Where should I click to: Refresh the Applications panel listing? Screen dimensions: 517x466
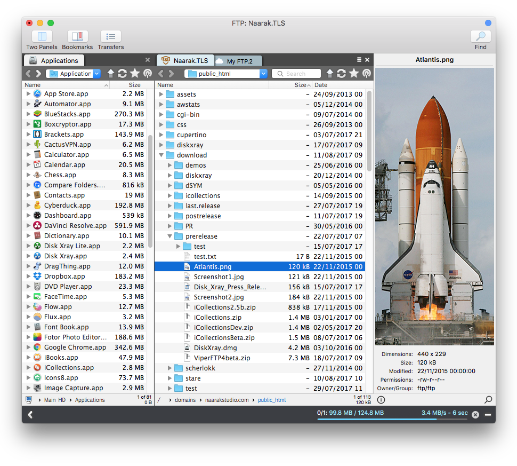(x=123, y=73)
